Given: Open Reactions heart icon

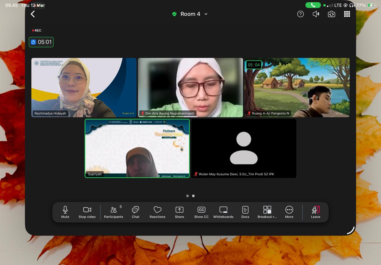Looking at the screenshot, I should (157, 212).
